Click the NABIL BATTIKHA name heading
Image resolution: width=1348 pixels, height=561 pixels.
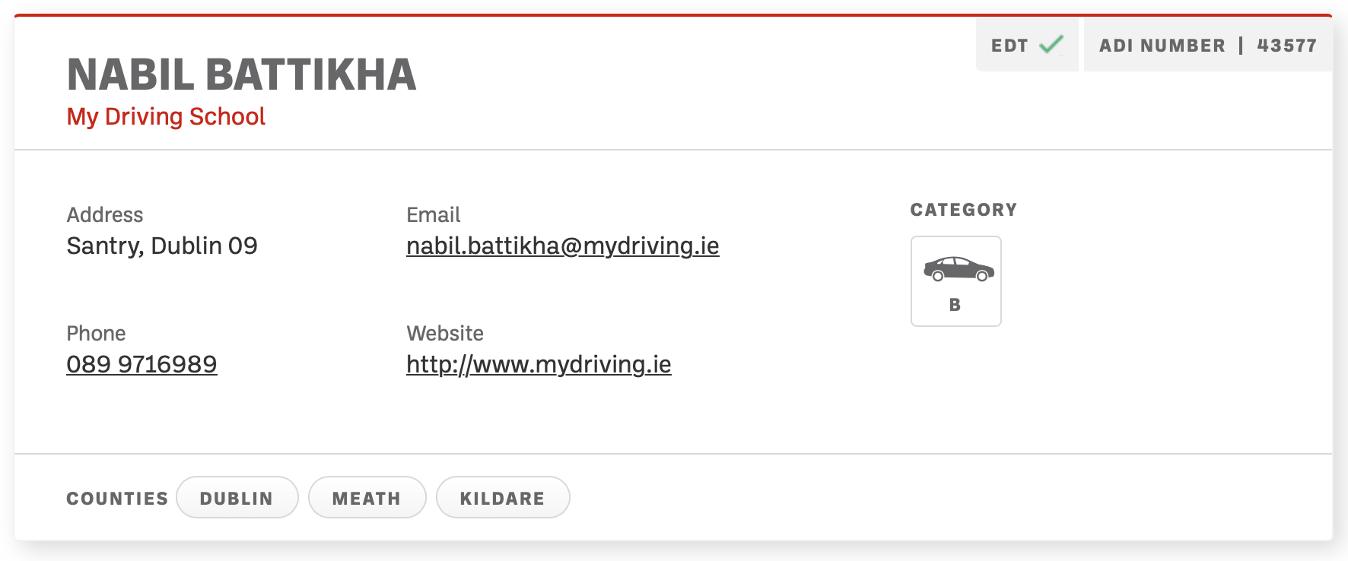pos(241,74)
